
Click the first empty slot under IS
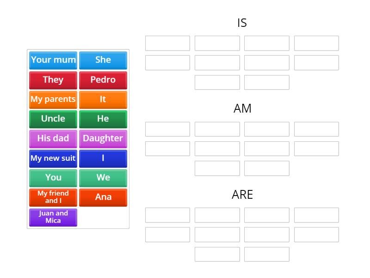pyautogui.click(x=167, y=43)
